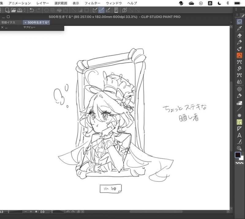Click the Open file folder icon
Image resolution: width=245 pixels, height=219 pixels.
pyautogui.click(x=13, y=10)
